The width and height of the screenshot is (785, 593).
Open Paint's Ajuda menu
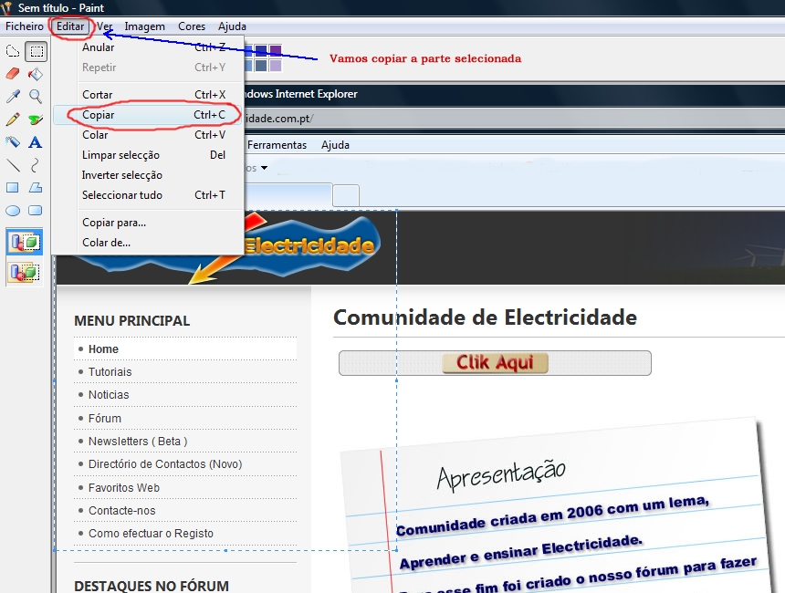click(x=232, y=26)
